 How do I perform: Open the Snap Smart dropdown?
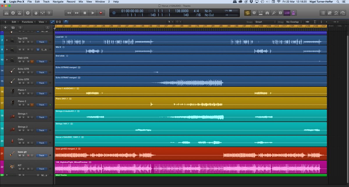tap(265, 22)
